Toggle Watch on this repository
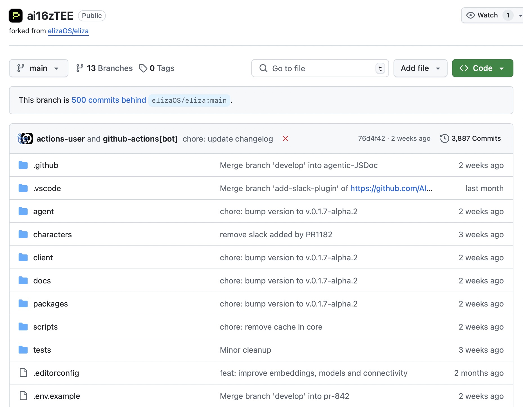Viewport: 523px width, 407px height. (482, 15)
